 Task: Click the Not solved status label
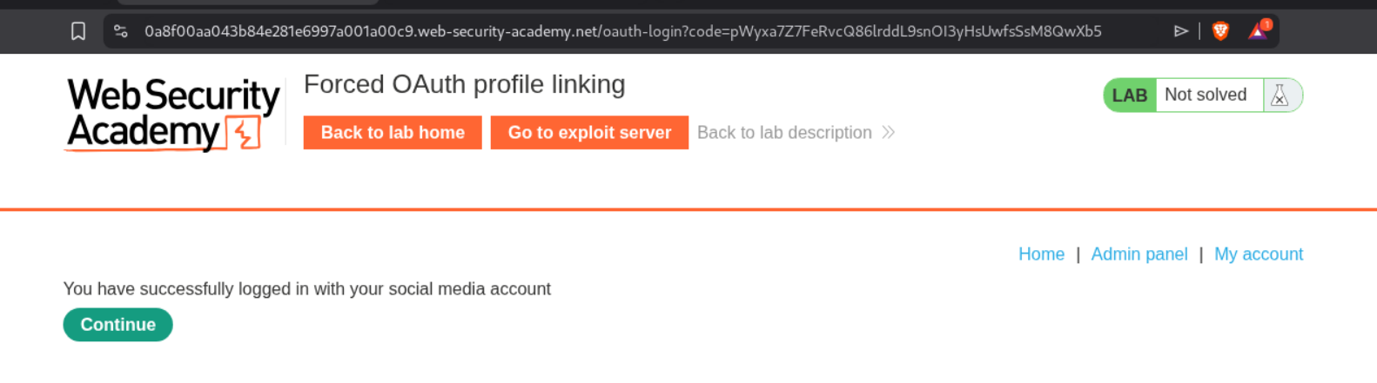[x=1206, y=95]
